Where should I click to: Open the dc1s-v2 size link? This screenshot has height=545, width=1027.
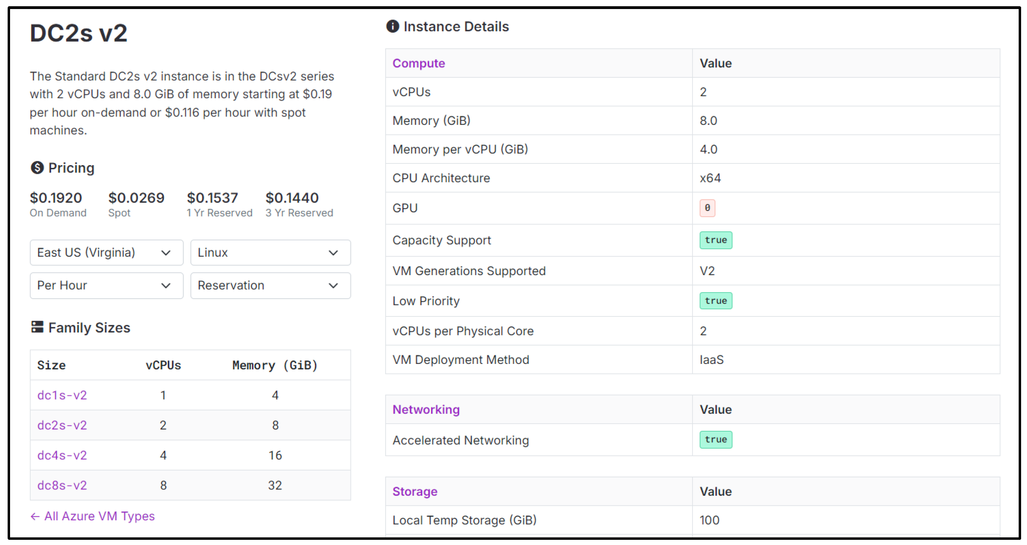[62, 395]
